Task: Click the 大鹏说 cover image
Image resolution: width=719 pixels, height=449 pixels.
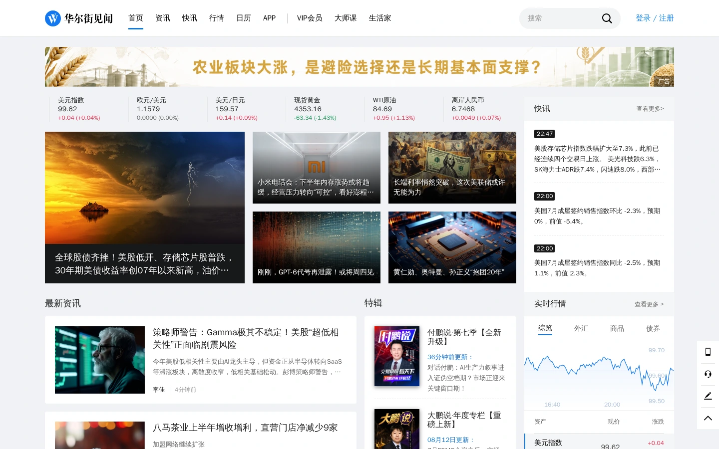Action: tap(397, 429)
